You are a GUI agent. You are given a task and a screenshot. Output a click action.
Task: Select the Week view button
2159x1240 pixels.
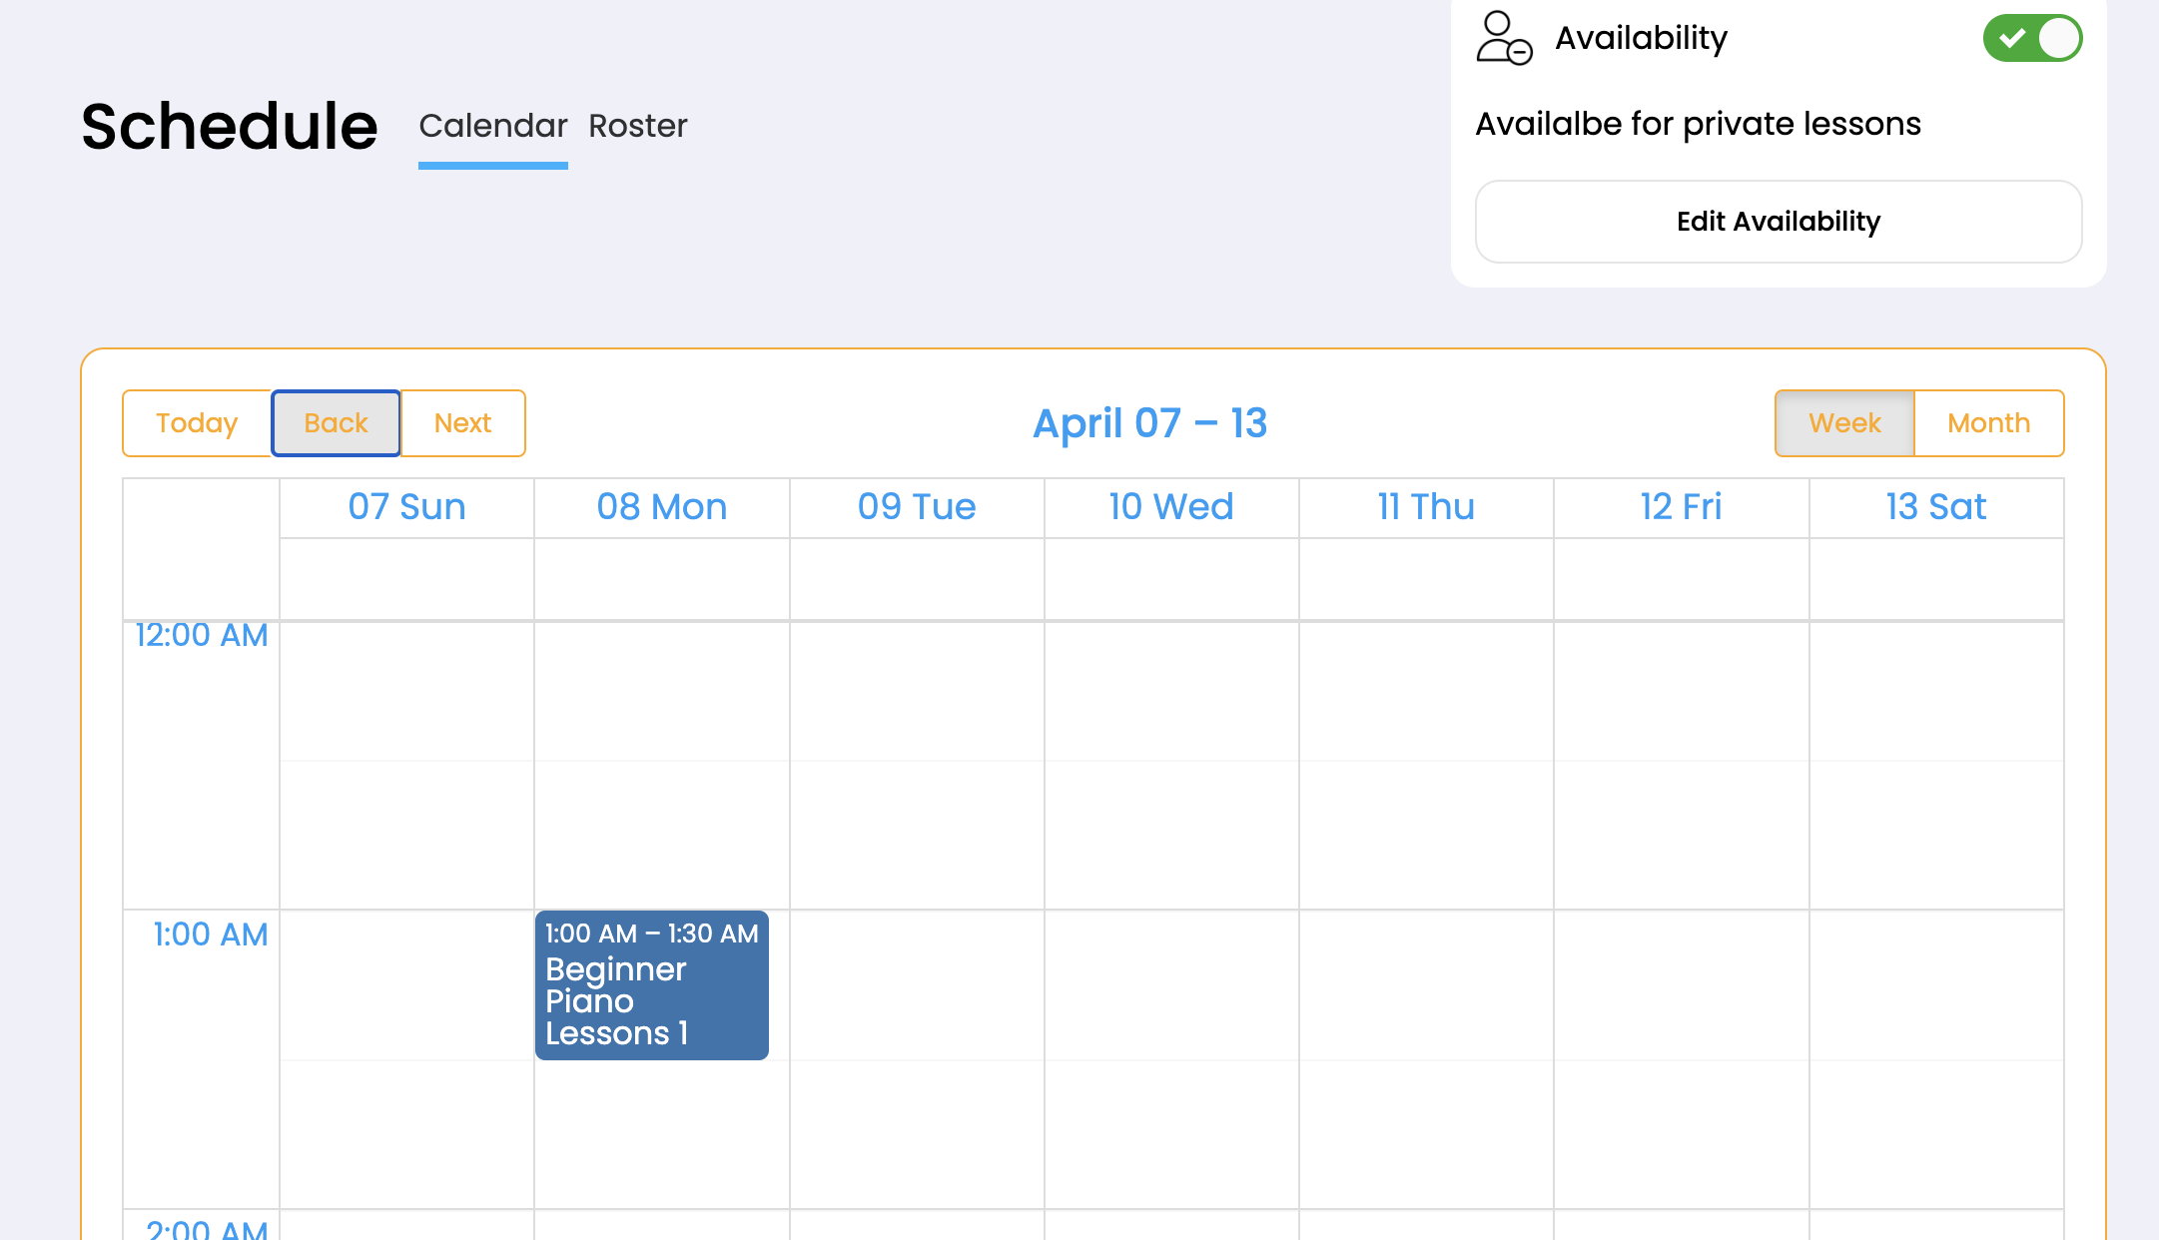1843,423
